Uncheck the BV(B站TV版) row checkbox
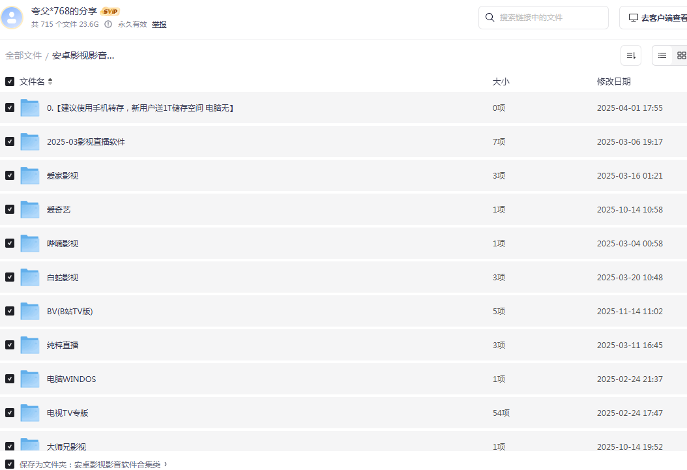 [x=9, y=310]
